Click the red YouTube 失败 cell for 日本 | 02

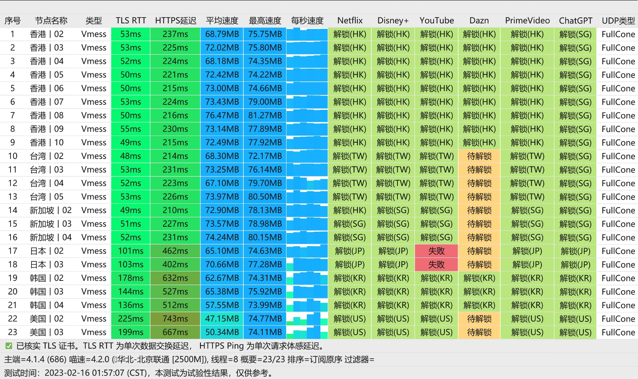point(436,251)
